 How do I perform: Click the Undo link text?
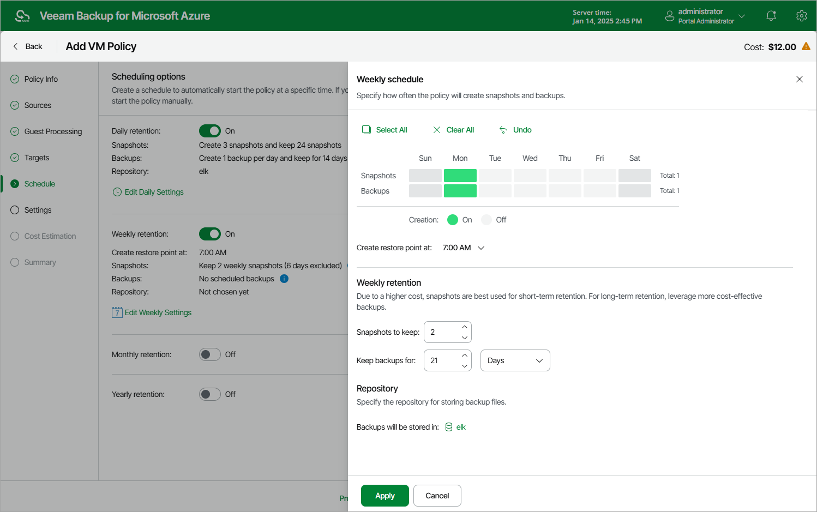tap(522, 130)
